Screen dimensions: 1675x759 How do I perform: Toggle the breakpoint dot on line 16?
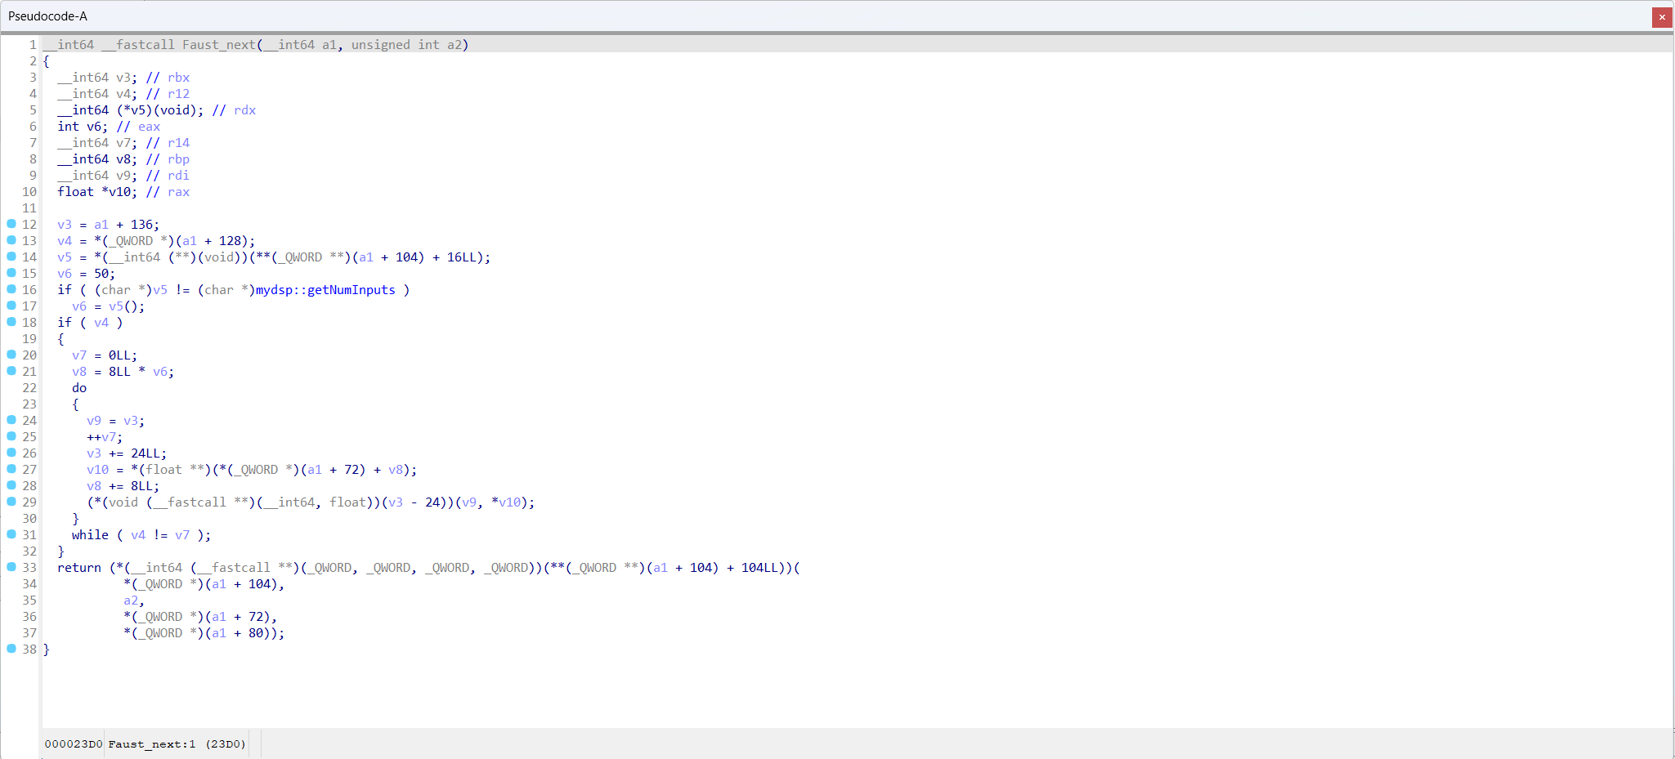tap(11, 289)
